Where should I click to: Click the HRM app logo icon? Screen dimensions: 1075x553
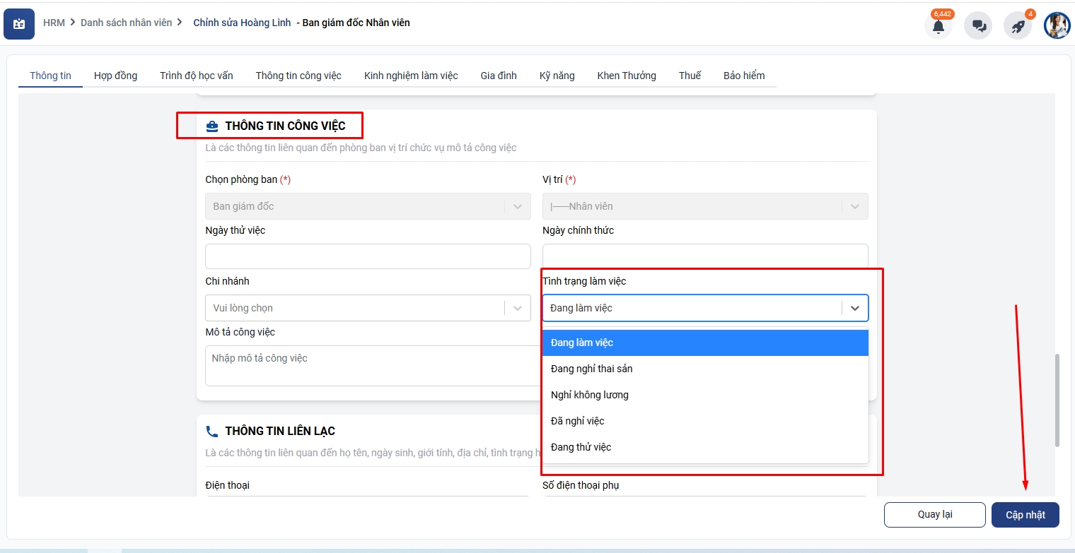[x=19, y=24]
